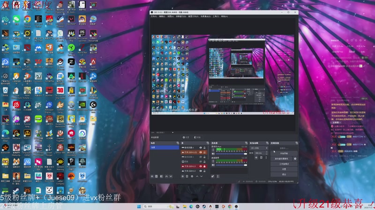Mute the 麦克风/Aux speaker icon
This screenshot has height=210, width=375.
coord(213,154)
